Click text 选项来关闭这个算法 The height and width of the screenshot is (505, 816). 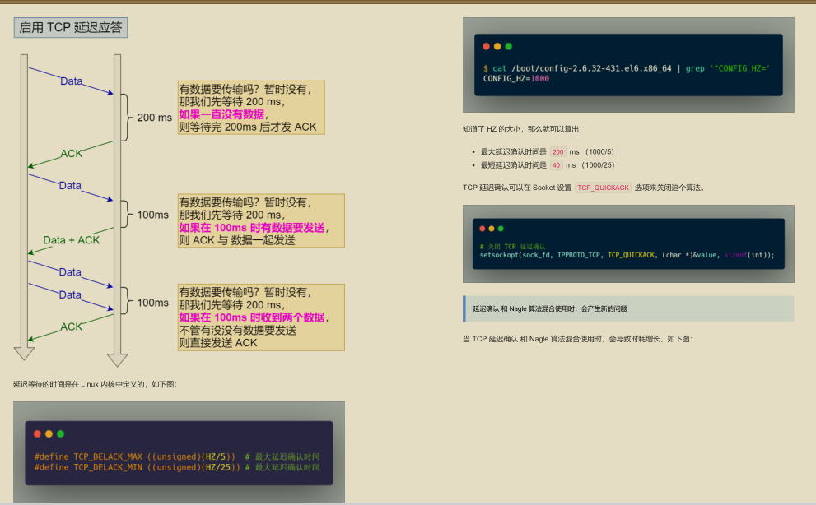pyautogui.click(x=669, y=188)
